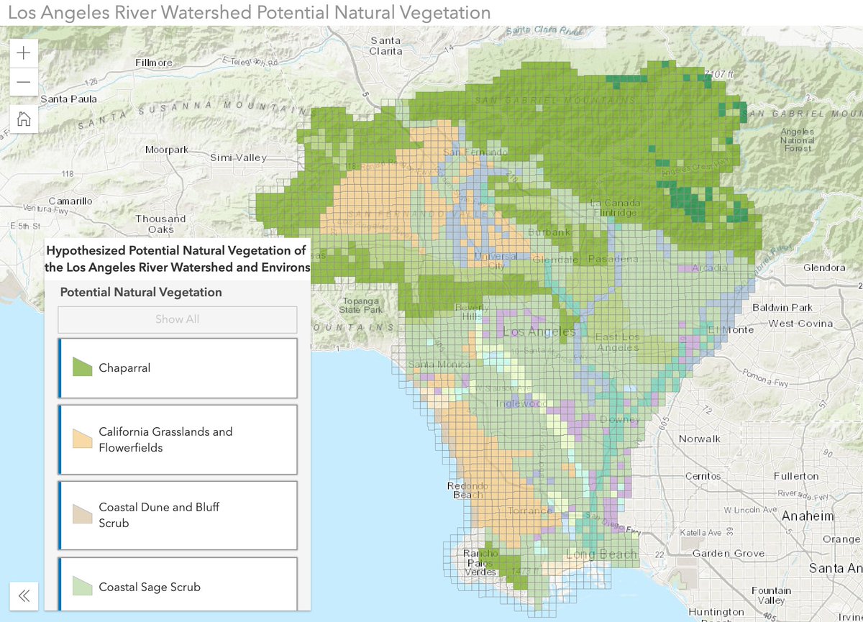Click the Show All button
Screen dimensions: 863x622
coord(178,319)
